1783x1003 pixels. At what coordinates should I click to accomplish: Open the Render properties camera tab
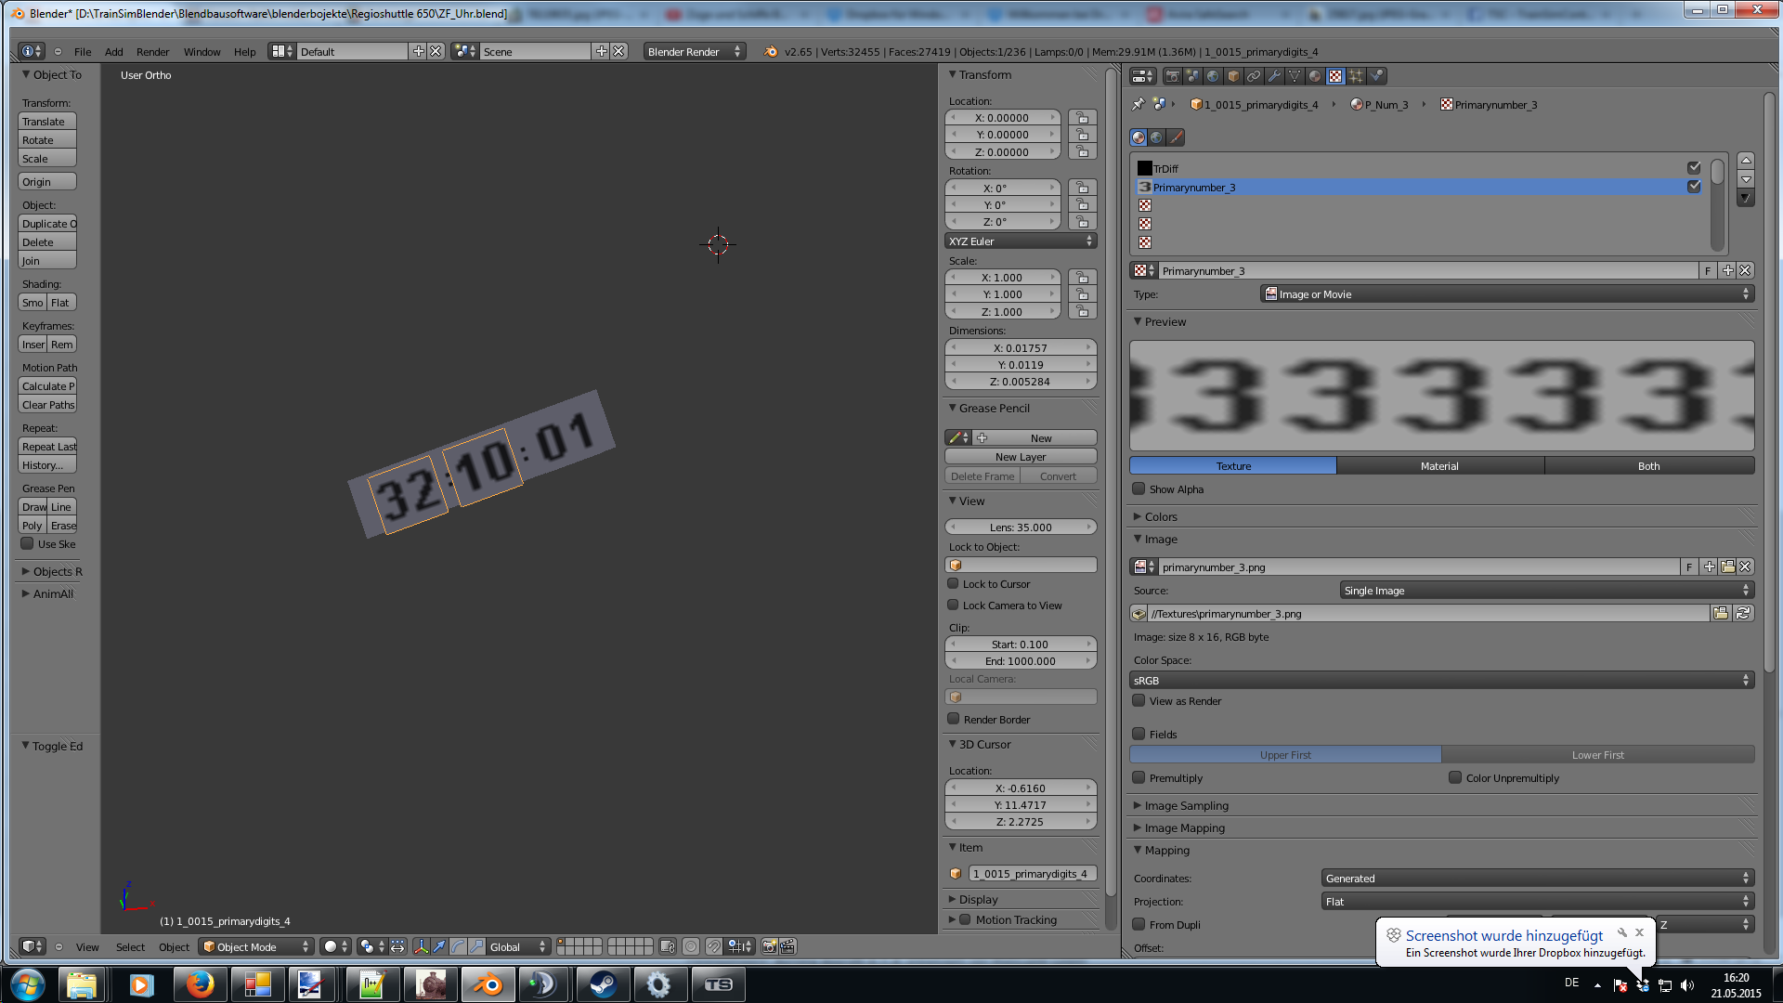pyautogui.click(x=1173, y=76)
